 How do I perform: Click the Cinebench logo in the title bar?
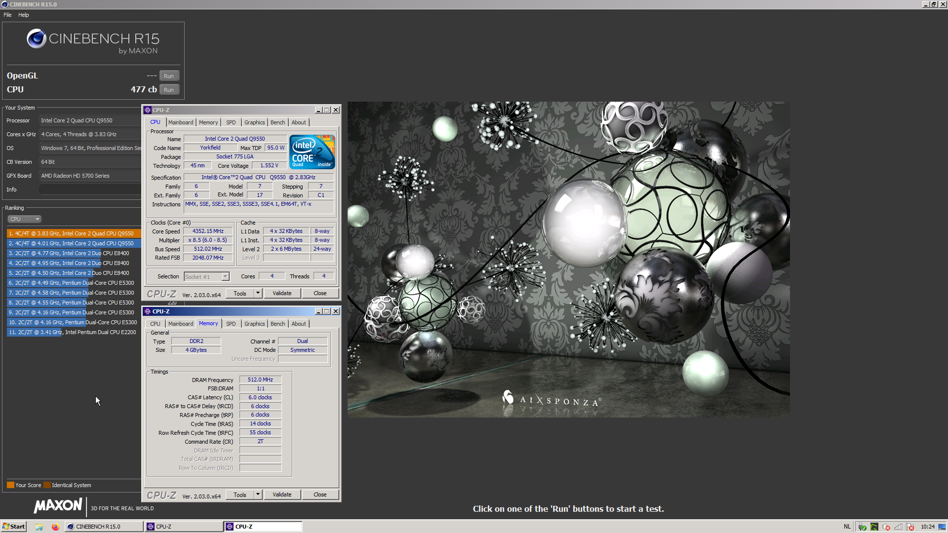click(x=5, y=4)
